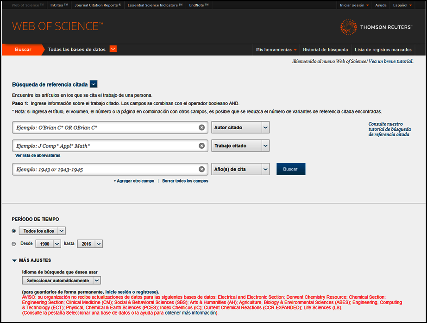Open the 'Iniciar sesión' menu
427x323 pixels.
[x=354, y=5]
